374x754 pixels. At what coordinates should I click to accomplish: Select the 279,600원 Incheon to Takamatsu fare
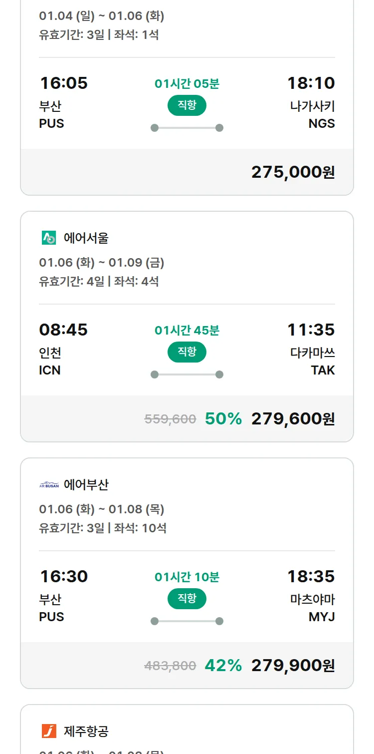pos(293,419)
